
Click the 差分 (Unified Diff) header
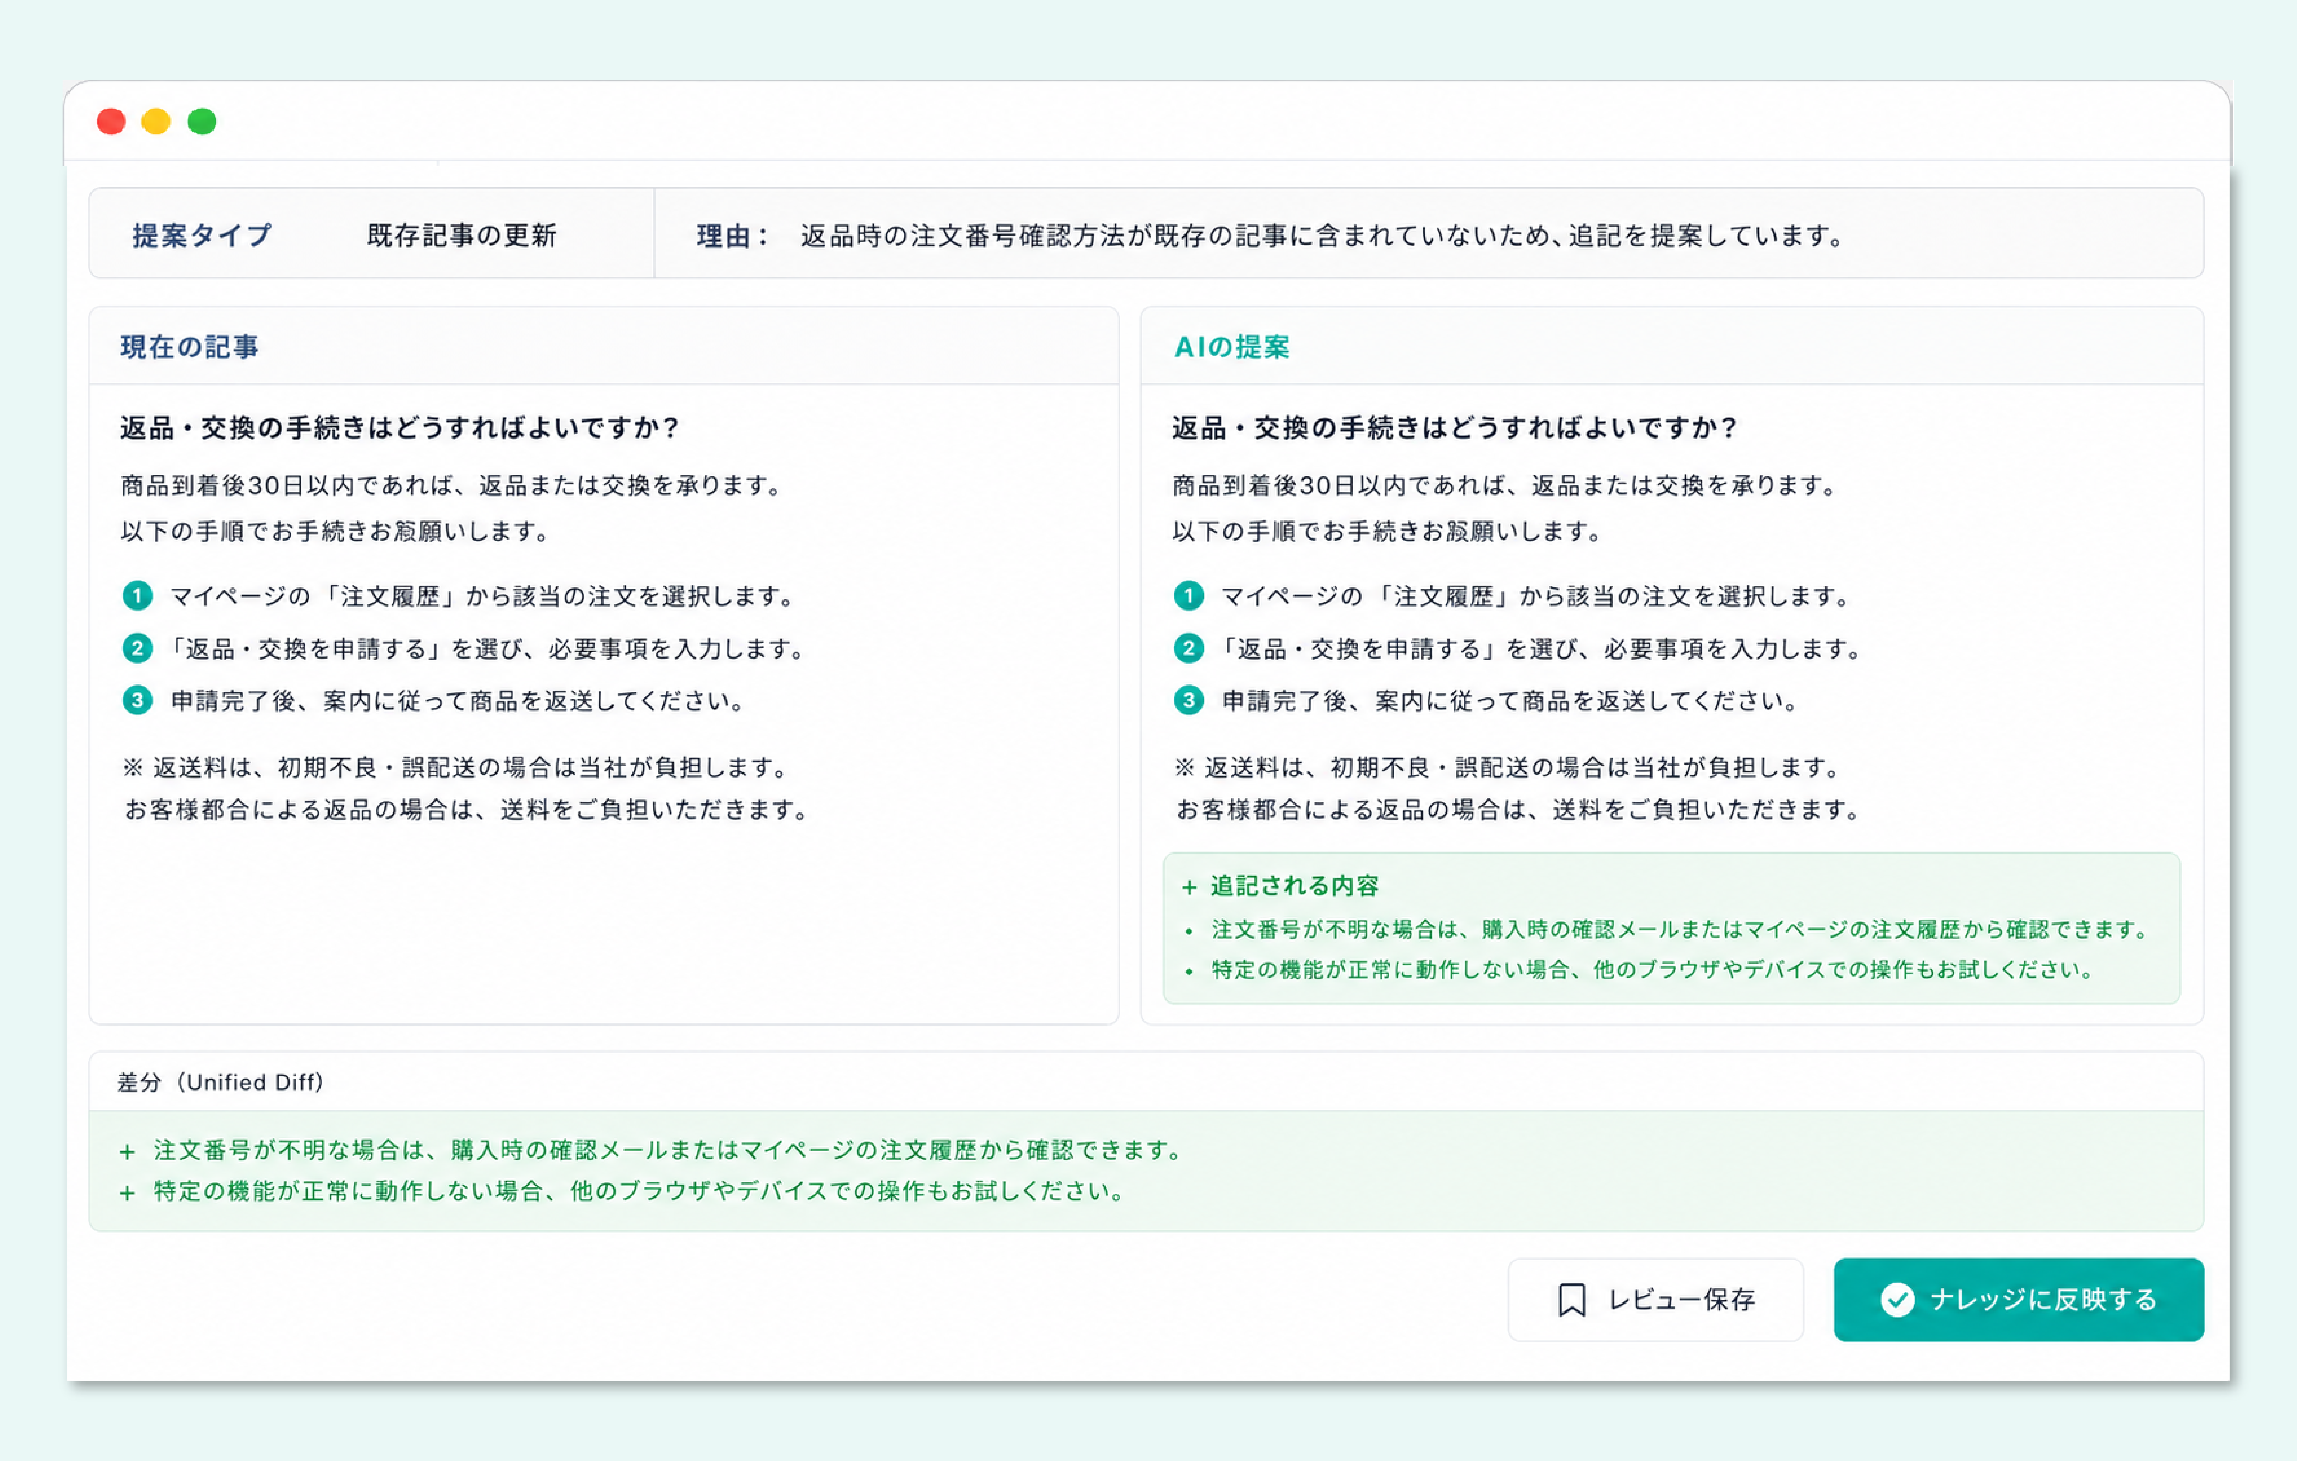click(220, 1082)
